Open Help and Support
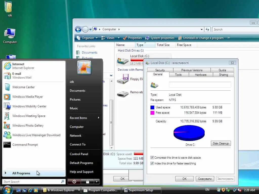This screenshot has height=194, width=259. click(82, 172)
